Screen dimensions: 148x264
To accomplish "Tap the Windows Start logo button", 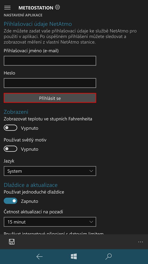I will (74, 257).
